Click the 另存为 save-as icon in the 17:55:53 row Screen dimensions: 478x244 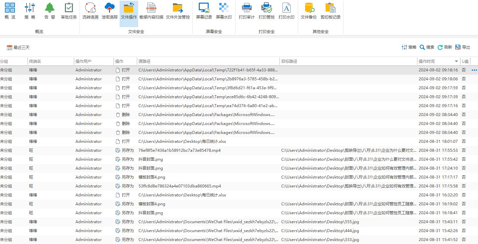(118, 150)
